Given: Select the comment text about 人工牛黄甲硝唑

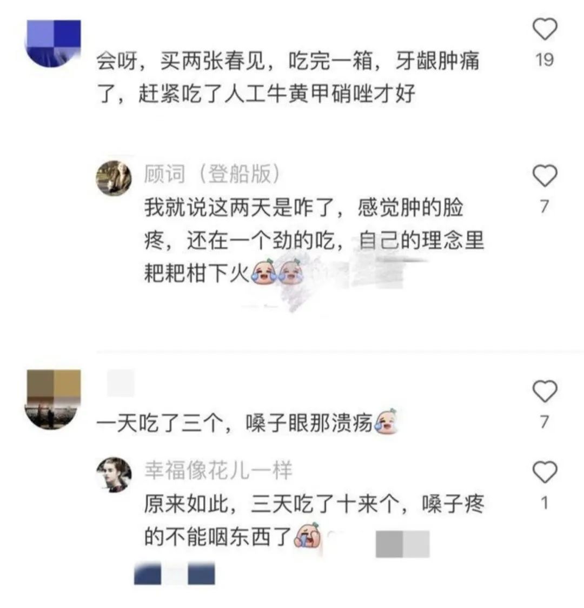Looking at the screenshot, I should pyautogui.click(x=288, y=77).
